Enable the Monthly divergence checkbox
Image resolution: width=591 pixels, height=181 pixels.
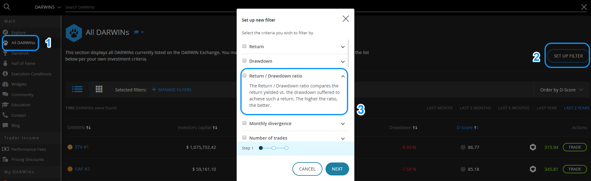point(244,123)
